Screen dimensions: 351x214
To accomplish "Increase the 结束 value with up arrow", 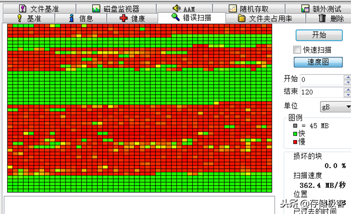I will [x=348, y=90].
